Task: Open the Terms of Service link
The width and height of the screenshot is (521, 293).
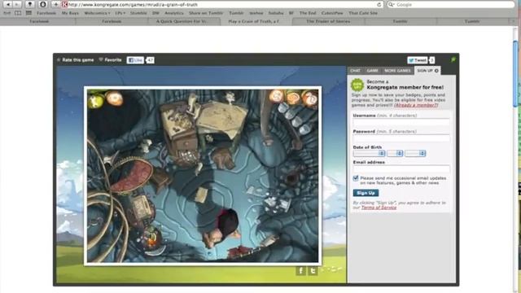Action: tap(379, 208)
